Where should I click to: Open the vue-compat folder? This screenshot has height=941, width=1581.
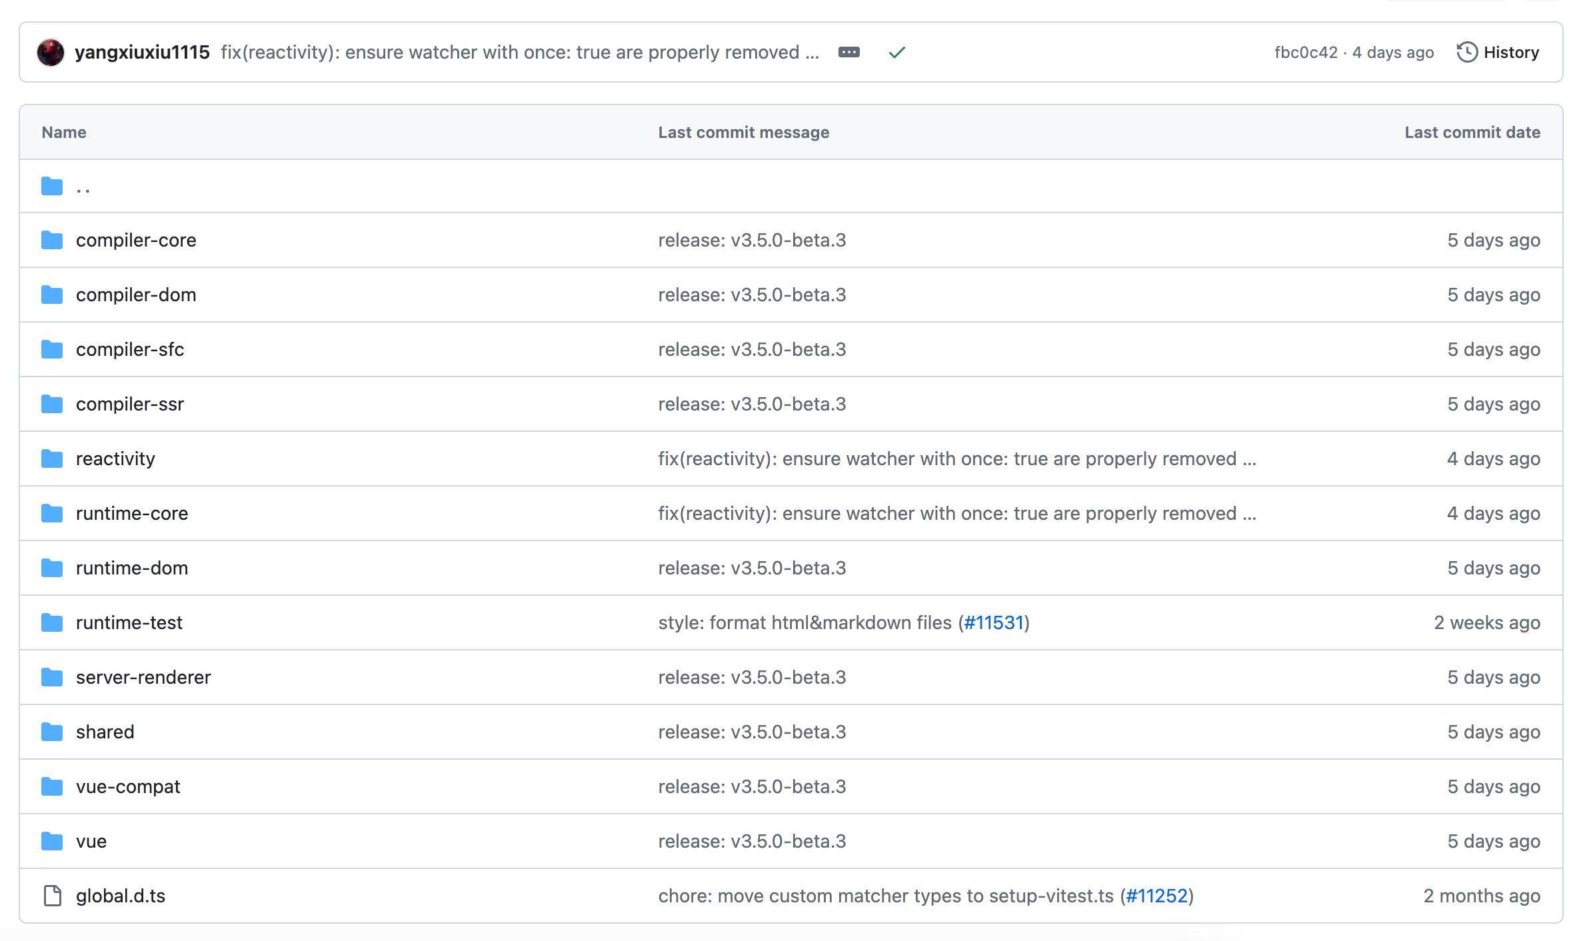128,787
